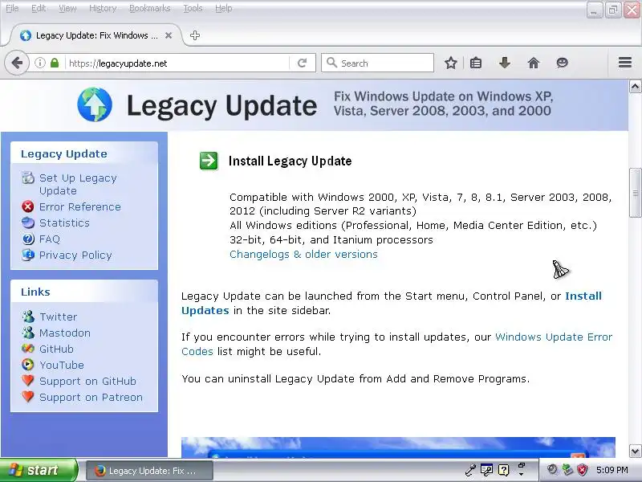Open the Privacy Policy link

click(75, 255)
